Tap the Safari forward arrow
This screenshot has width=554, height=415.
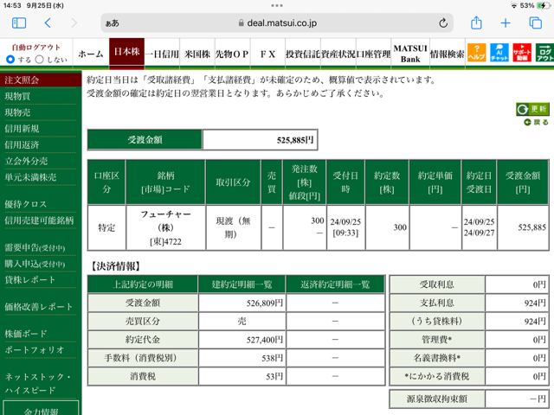click(74, 23)
